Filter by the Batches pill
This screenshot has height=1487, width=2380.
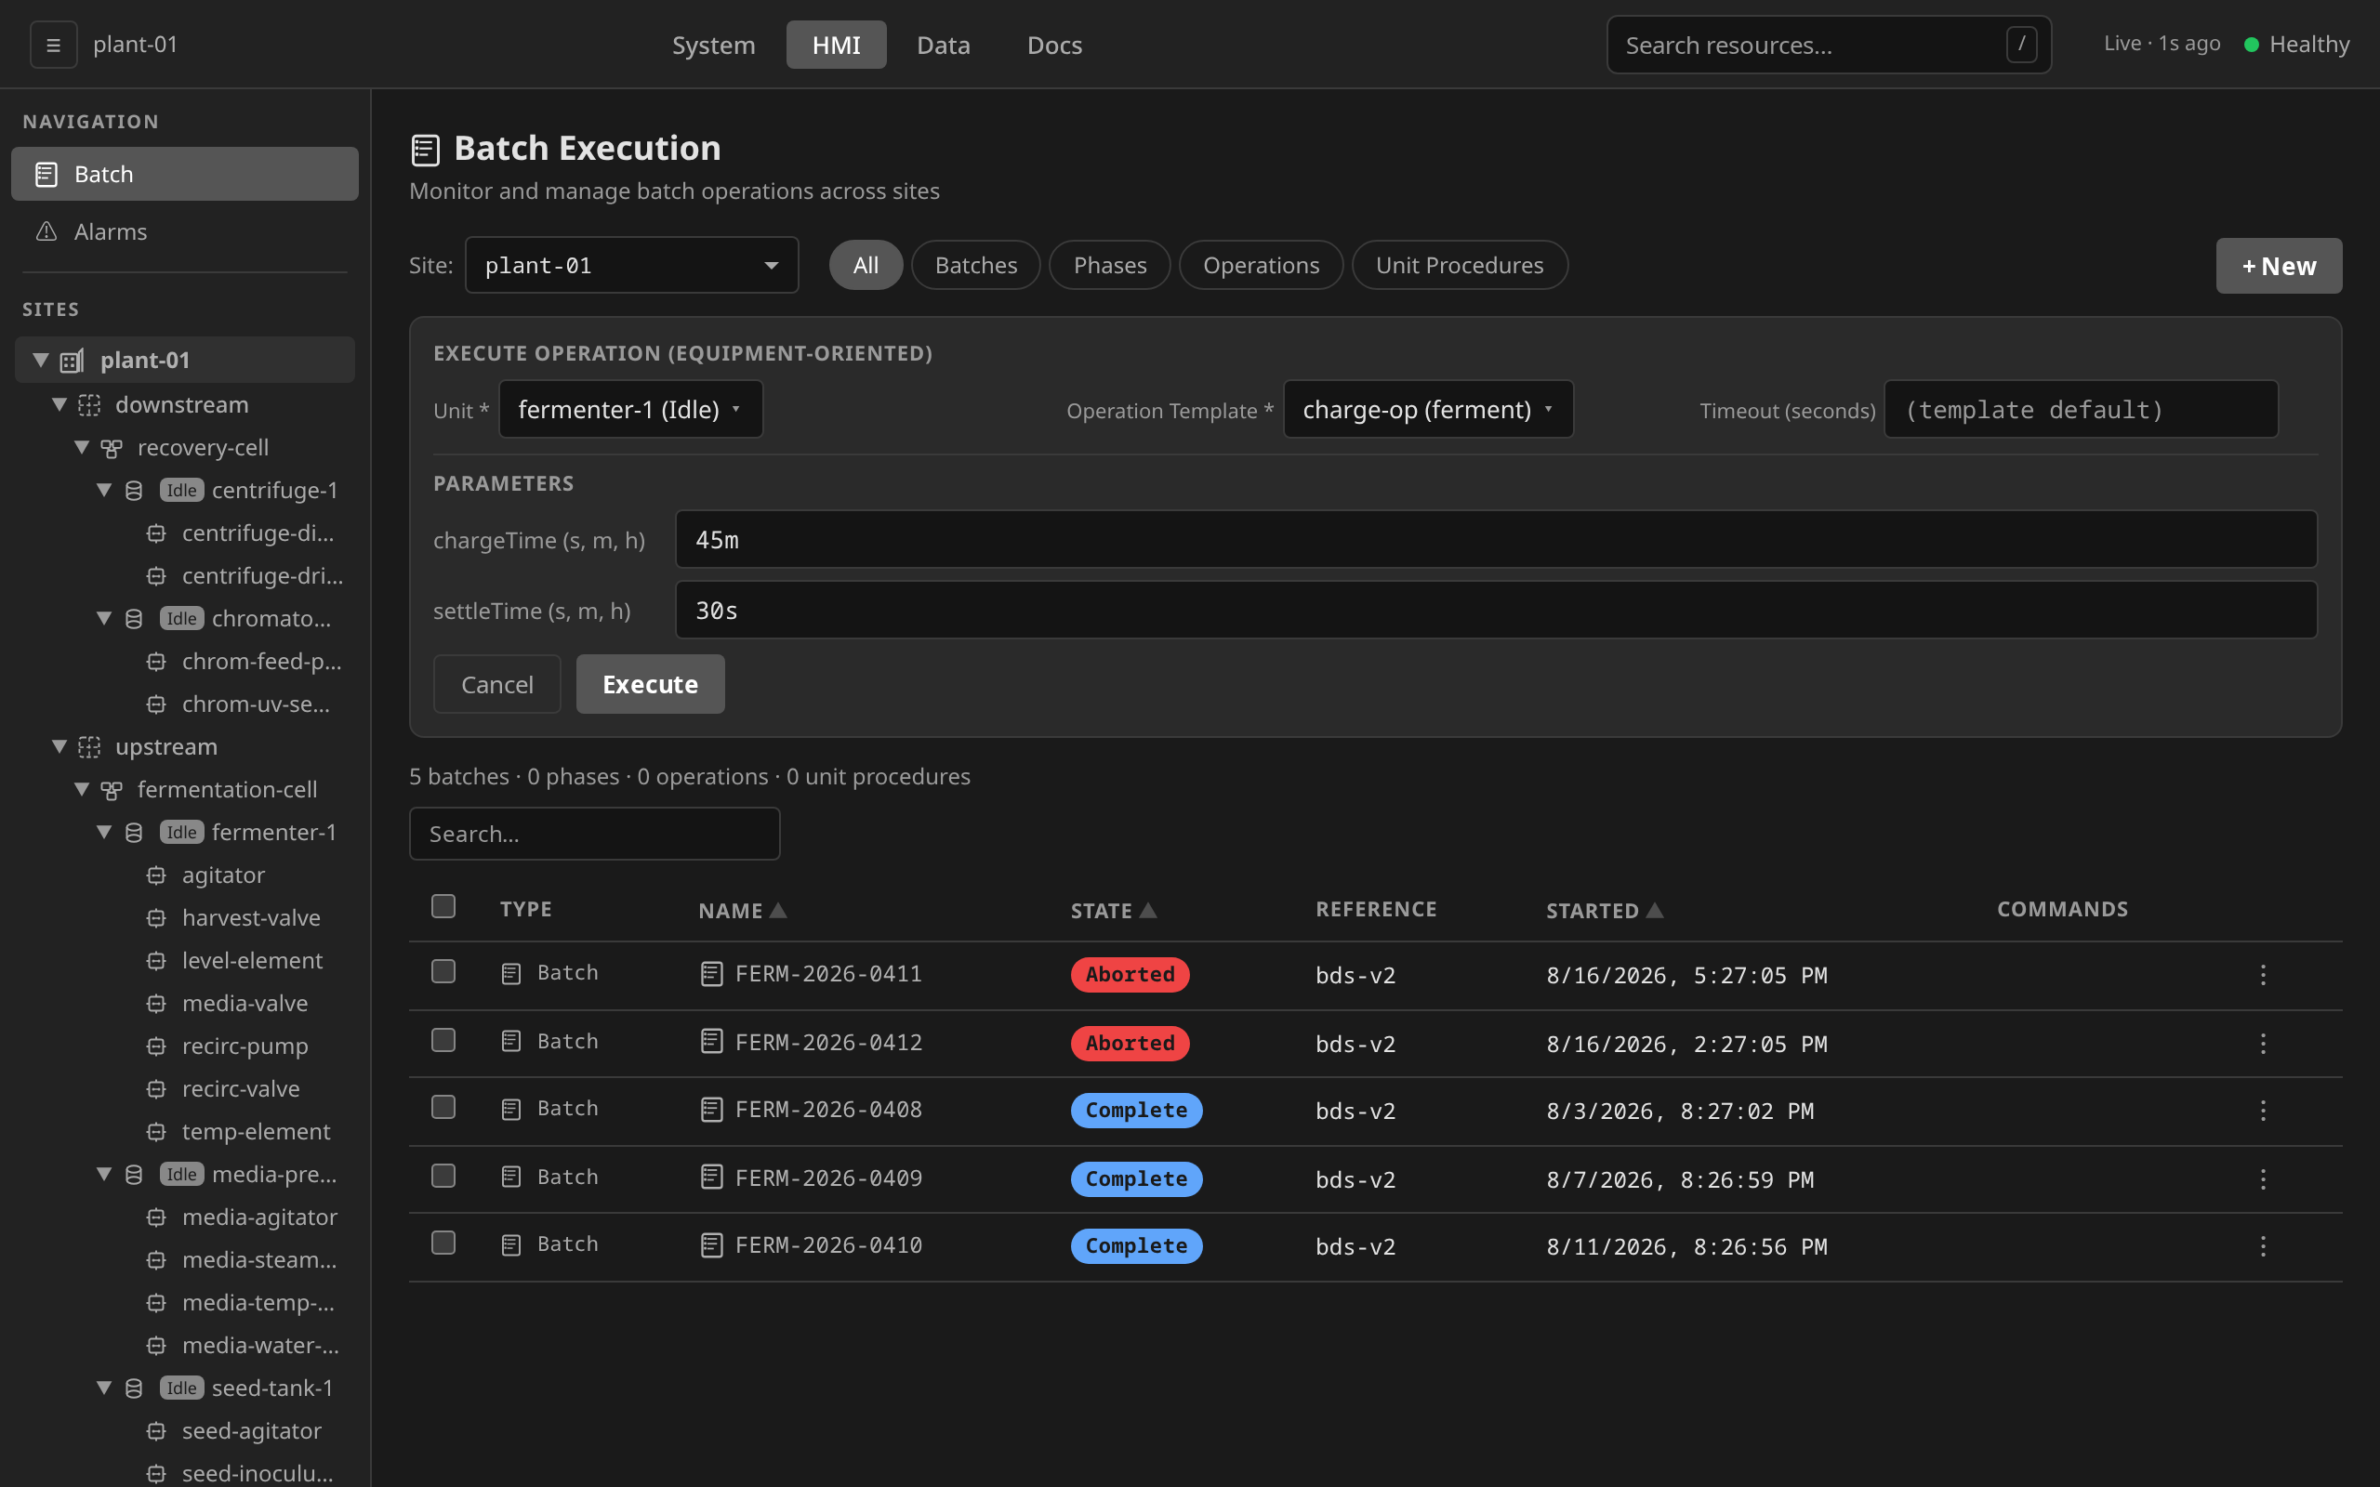[x=975, y=265]
